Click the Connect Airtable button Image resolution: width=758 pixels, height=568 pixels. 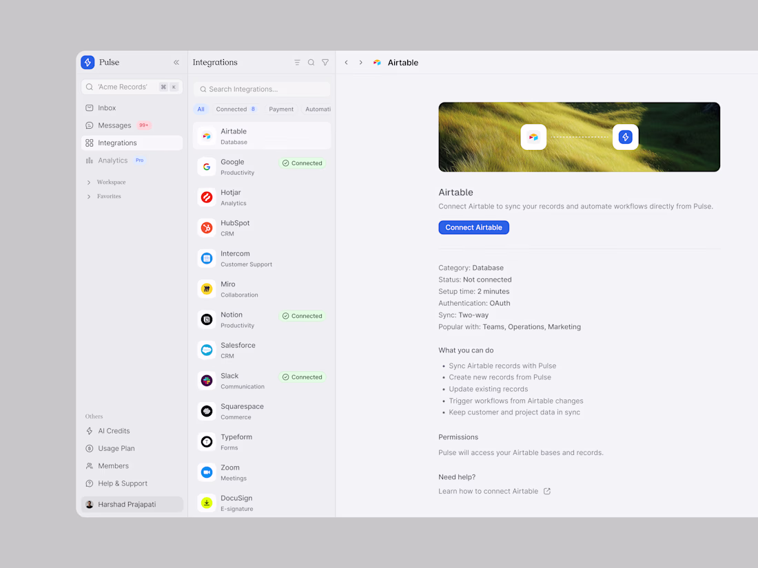(x=474, y=227)
